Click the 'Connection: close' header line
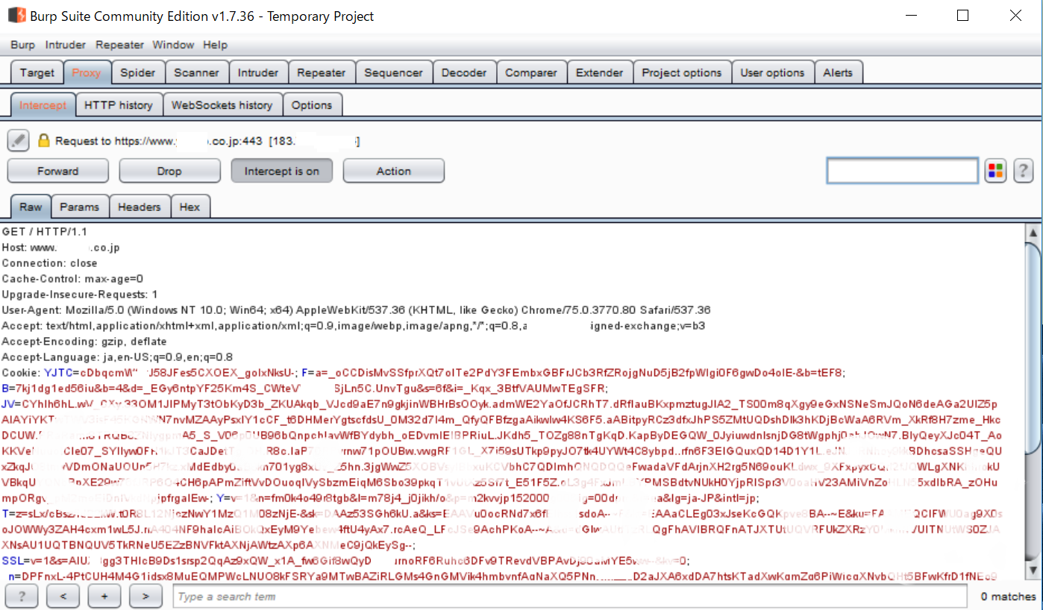The image size is (1043, 610). (x=49, y=263)
